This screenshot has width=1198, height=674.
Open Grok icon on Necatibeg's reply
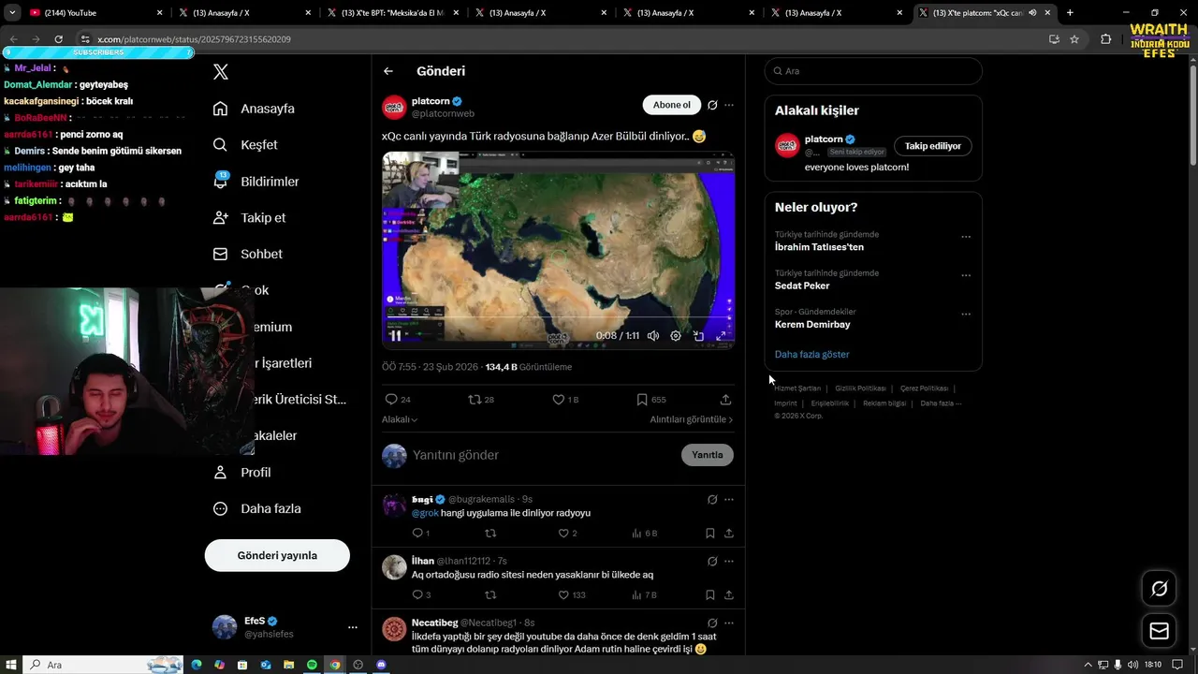pos(712,623)
